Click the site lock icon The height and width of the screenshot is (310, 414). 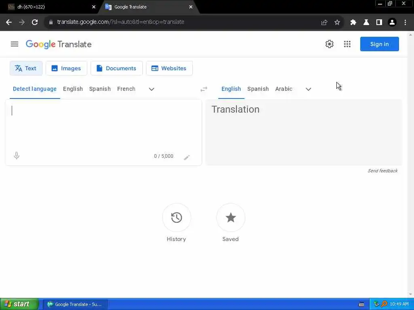point(51,22)
